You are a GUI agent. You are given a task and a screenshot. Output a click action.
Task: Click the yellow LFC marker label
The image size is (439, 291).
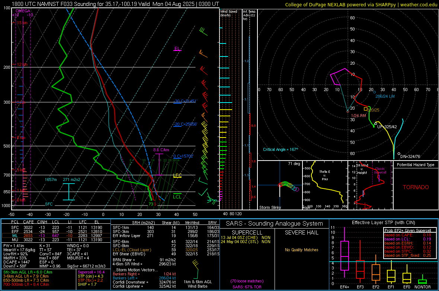point(177,175)
